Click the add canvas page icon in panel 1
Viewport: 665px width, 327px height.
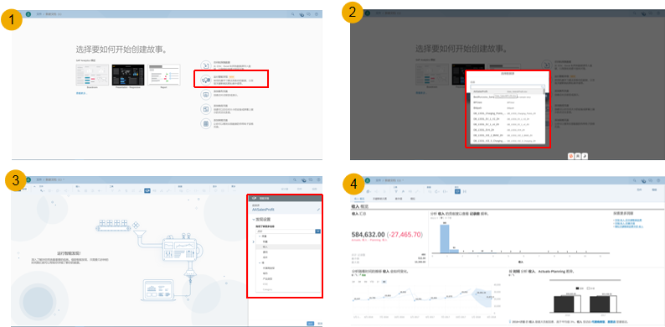(205, 94)
